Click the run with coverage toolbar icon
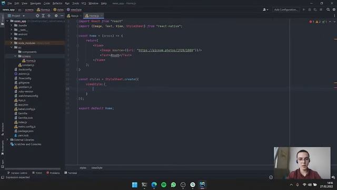Viewport: 337px width, 190px height. [315, 9]
